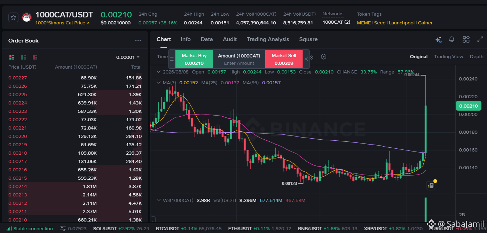
Task: Open the chart news notes icon
Action: [431, 186]
